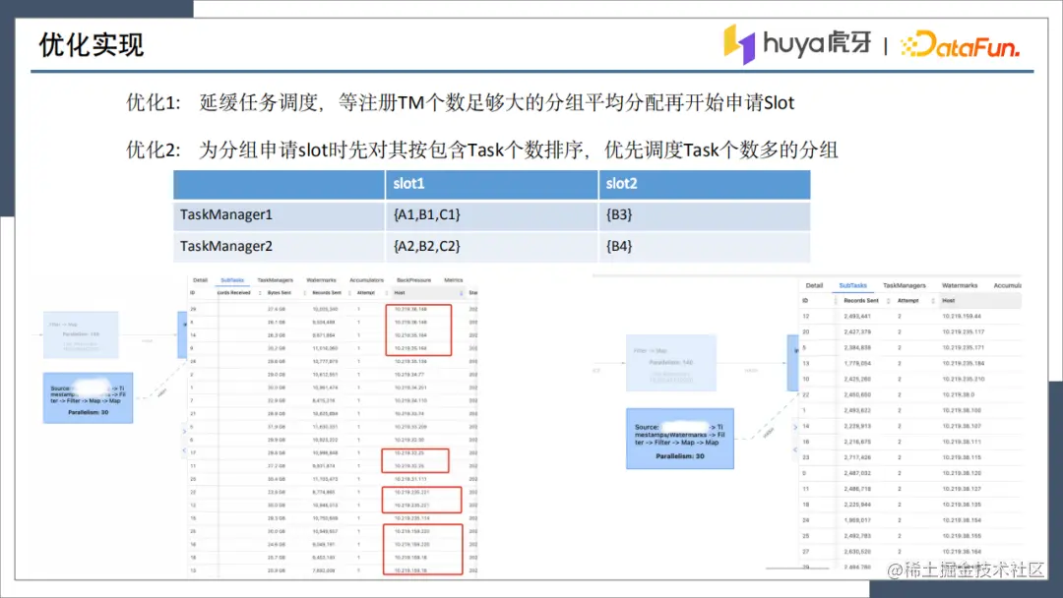Select the faded Filter -> Map node in right graph
This screenshot has width=1063, height=598.
[x=671, y=362]
